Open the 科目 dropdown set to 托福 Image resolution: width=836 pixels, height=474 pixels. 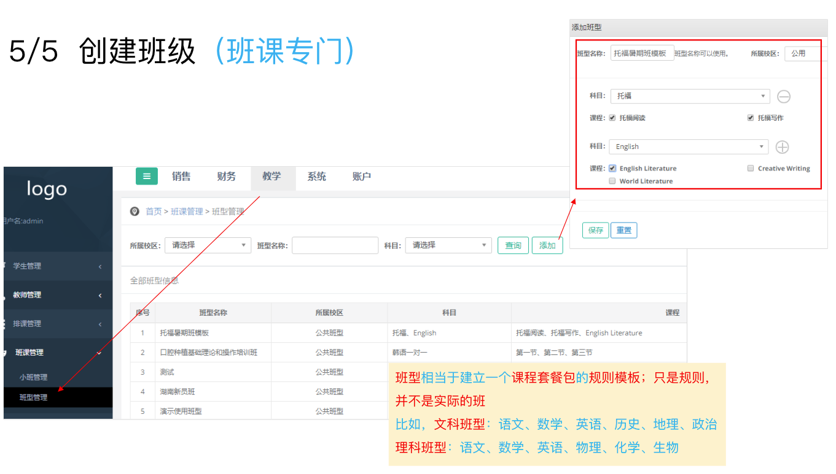[690, 96]
